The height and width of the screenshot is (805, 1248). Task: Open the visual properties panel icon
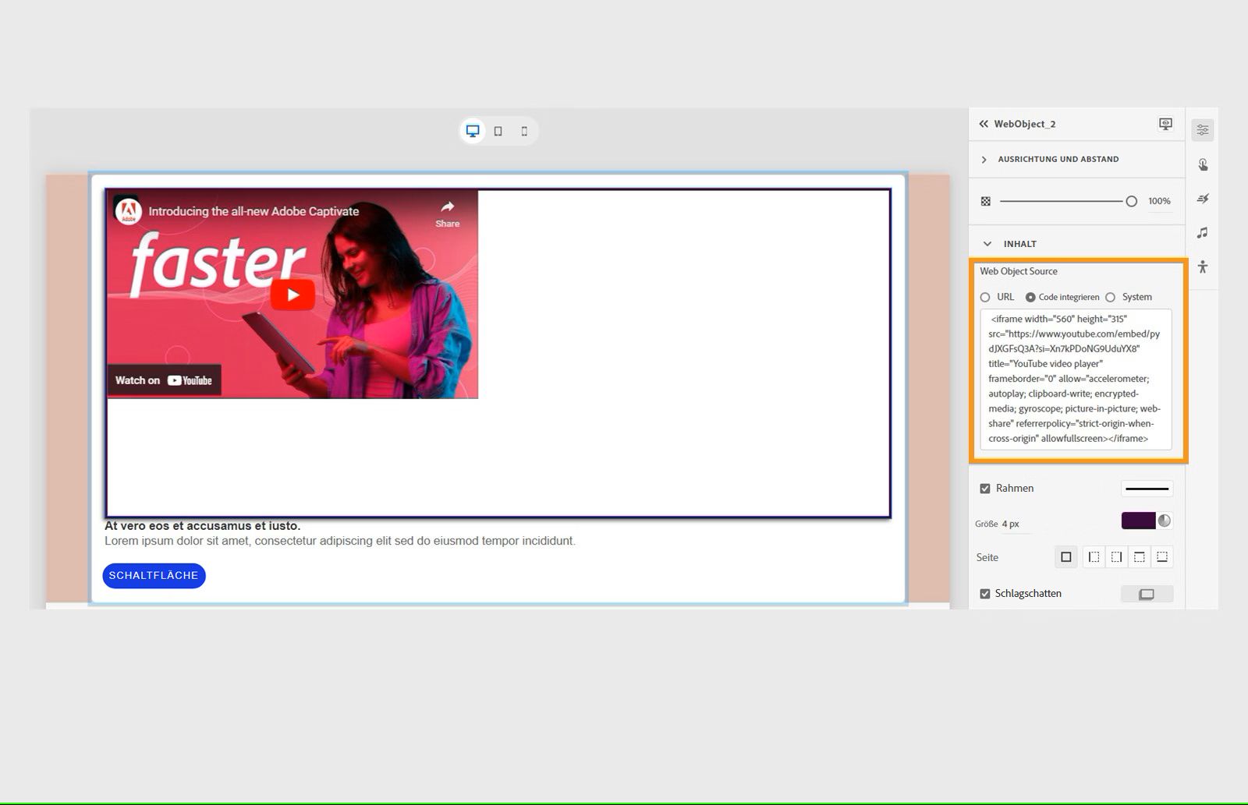[1202, 129]
